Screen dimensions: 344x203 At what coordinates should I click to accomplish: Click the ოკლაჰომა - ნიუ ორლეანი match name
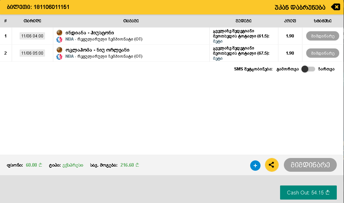coord(97,50)
